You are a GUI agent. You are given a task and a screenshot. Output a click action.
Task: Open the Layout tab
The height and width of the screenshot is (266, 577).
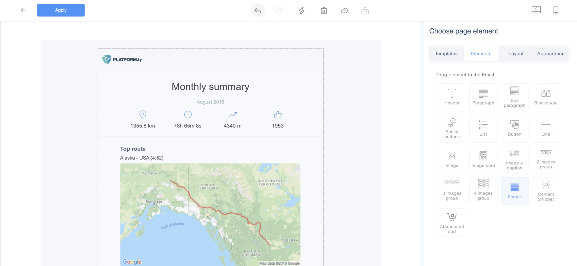coord(516,53)
